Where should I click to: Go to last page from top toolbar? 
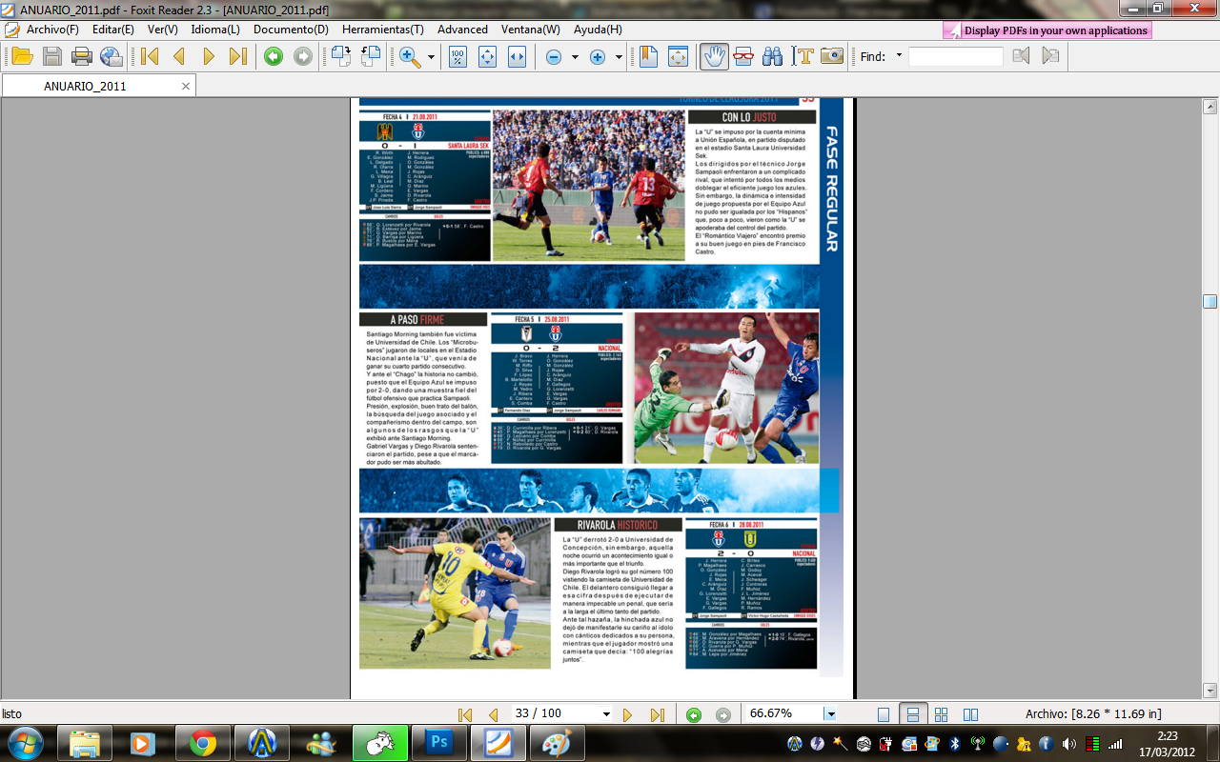pyautogui.click(x=238, y=56)
